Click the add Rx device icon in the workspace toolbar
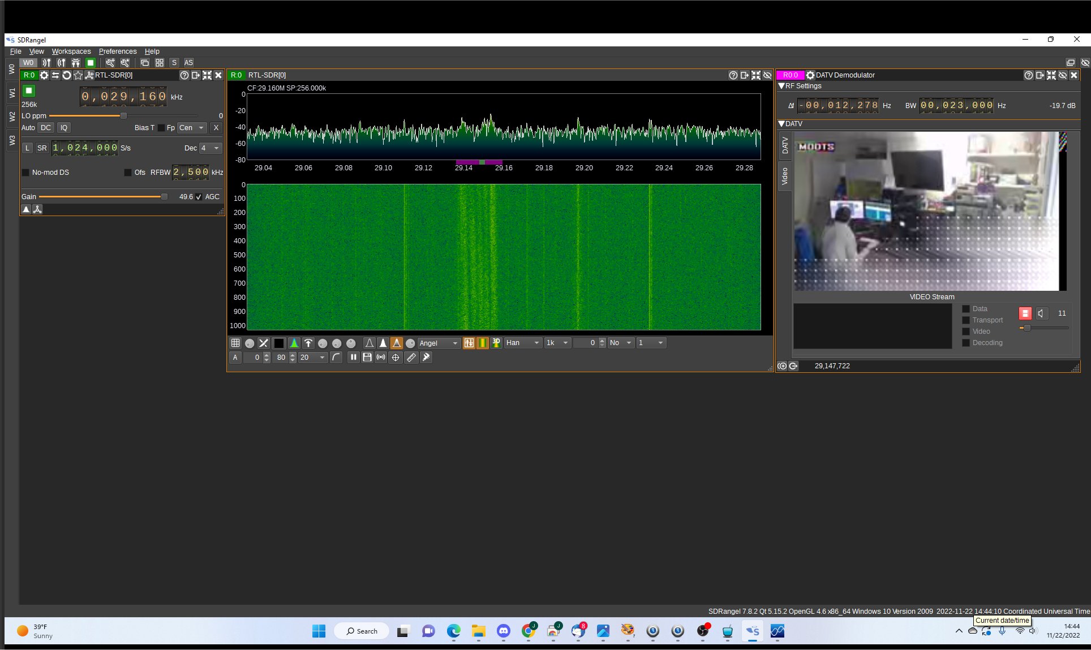The image size is (1091, 650). [x=46, y=63]
